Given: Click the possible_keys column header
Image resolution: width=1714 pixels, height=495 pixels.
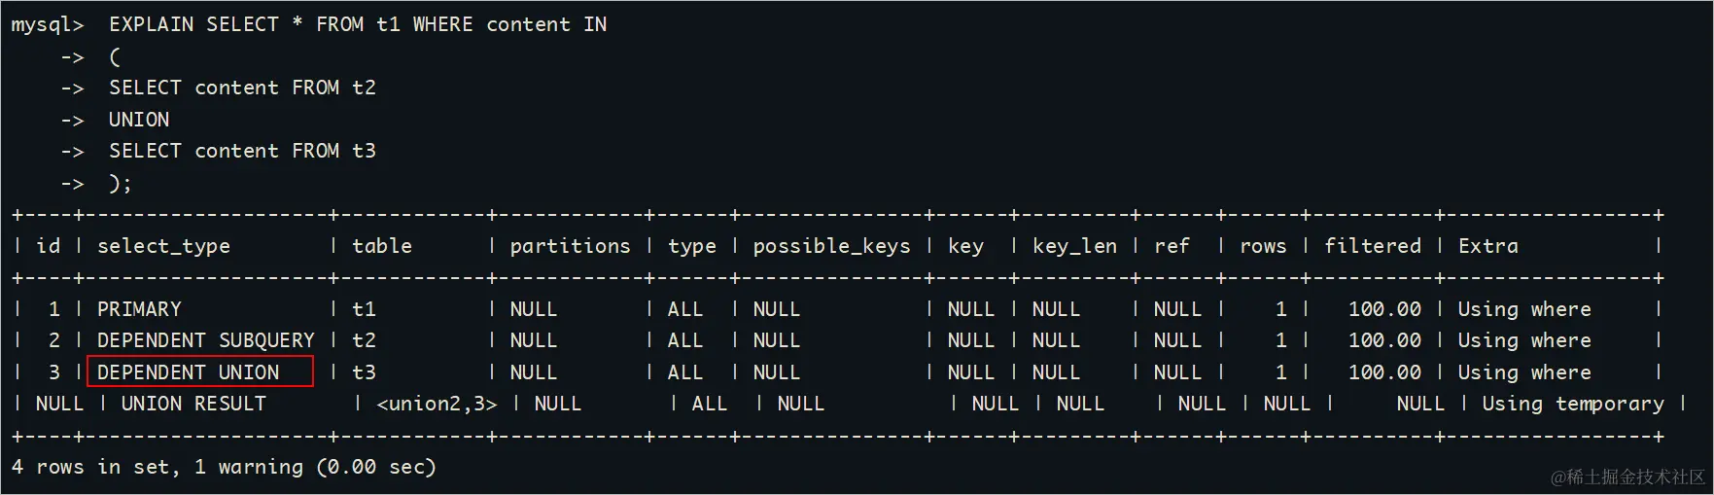Looking at the screenshot, I should point(831,246).
